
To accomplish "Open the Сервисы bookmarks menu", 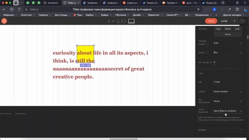I will [45, 15].
